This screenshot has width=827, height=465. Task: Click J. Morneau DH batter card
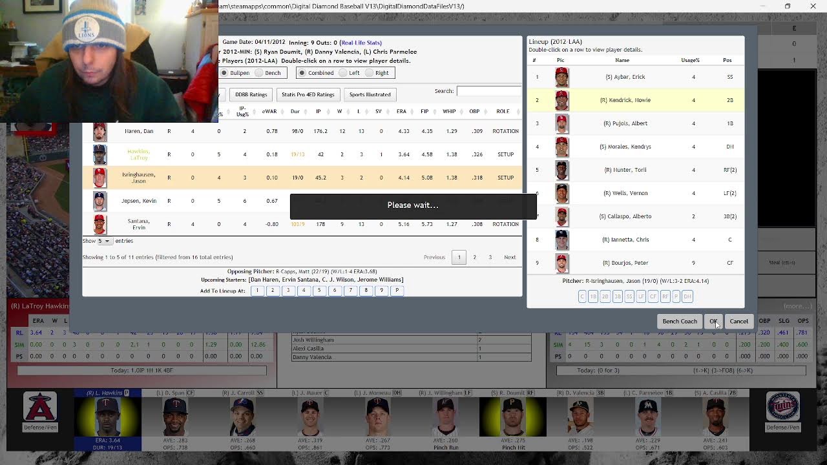(378, 420)
